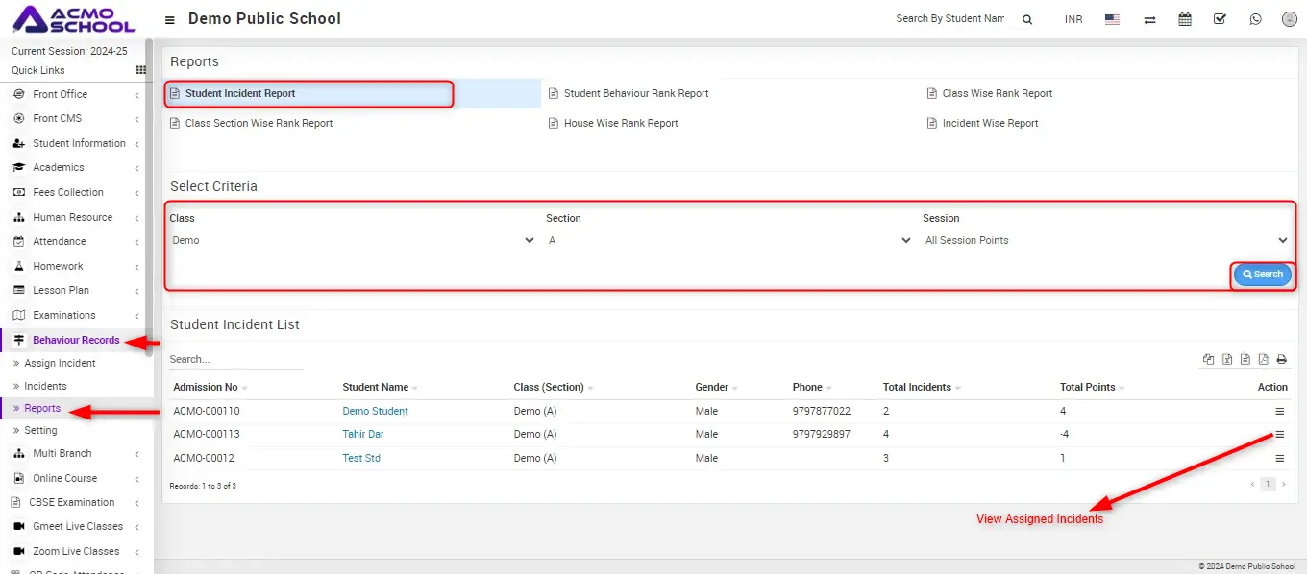1307x574 pixels.
Task: Open the Session dropdown All Session Points
Action: point(1105,240)
